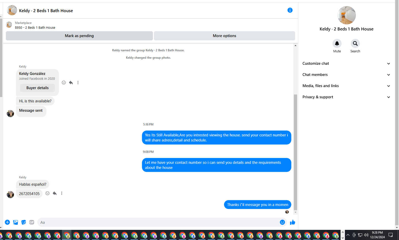This screenshot has width=399, height=240.
Task: Open the three-dot menu beside 2672054105 message
Action: tap(62, 193)
